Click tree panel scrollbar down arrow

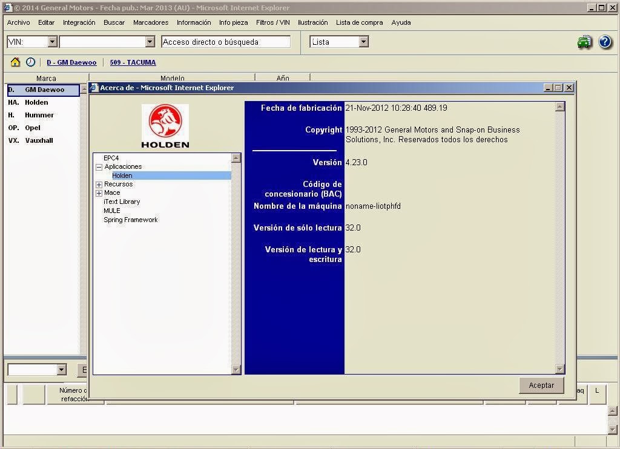[x=236, y=370]
